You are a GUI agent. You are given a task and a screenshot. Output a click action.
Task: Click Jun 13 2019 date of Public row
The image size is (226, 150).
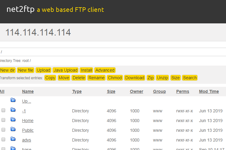(x=211, y=130)
